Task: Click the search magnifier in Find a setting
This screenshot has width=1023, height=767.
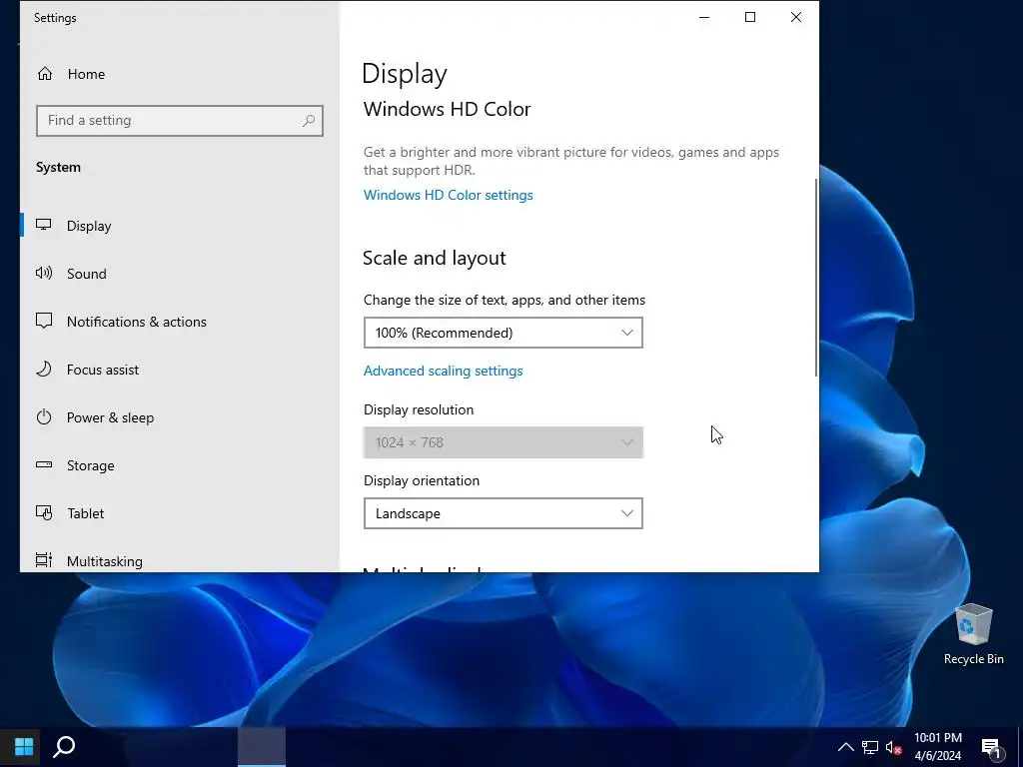Action: [x=309, y=121]
